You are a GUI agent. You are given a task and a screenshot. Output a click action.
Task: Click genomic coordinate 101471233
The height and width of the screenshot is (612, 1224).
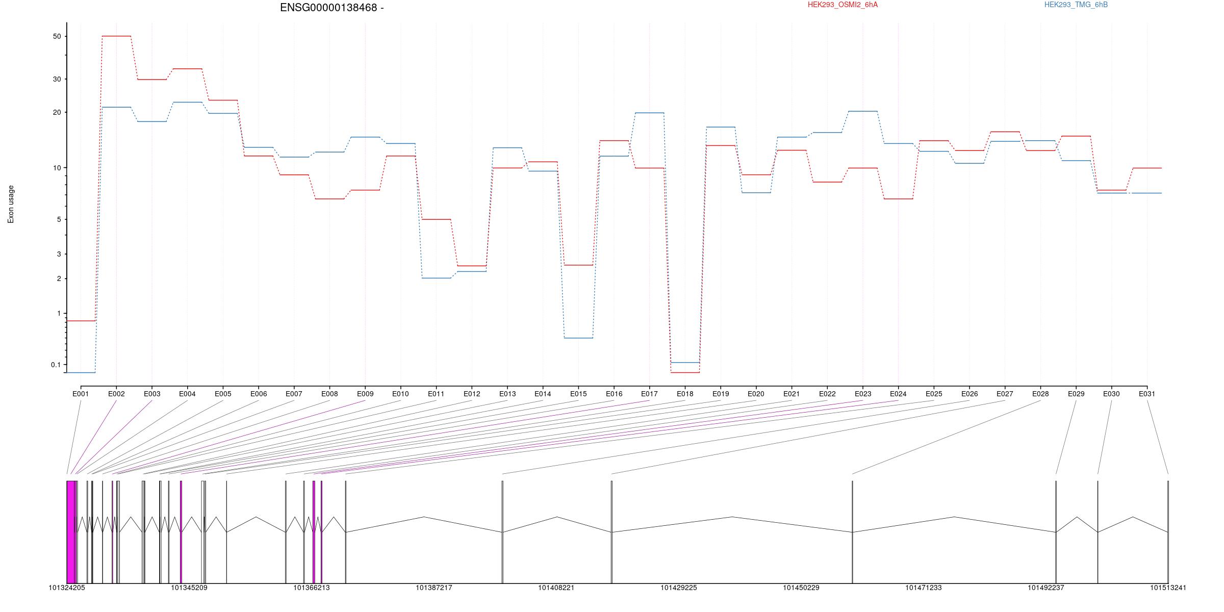point(924,588)
